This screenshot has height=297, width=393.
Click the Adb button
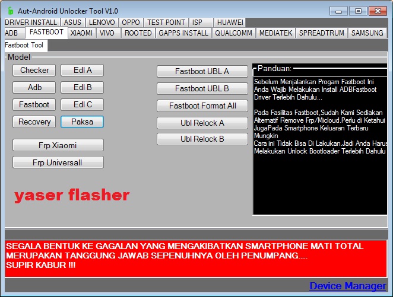(x=34, y=87)
